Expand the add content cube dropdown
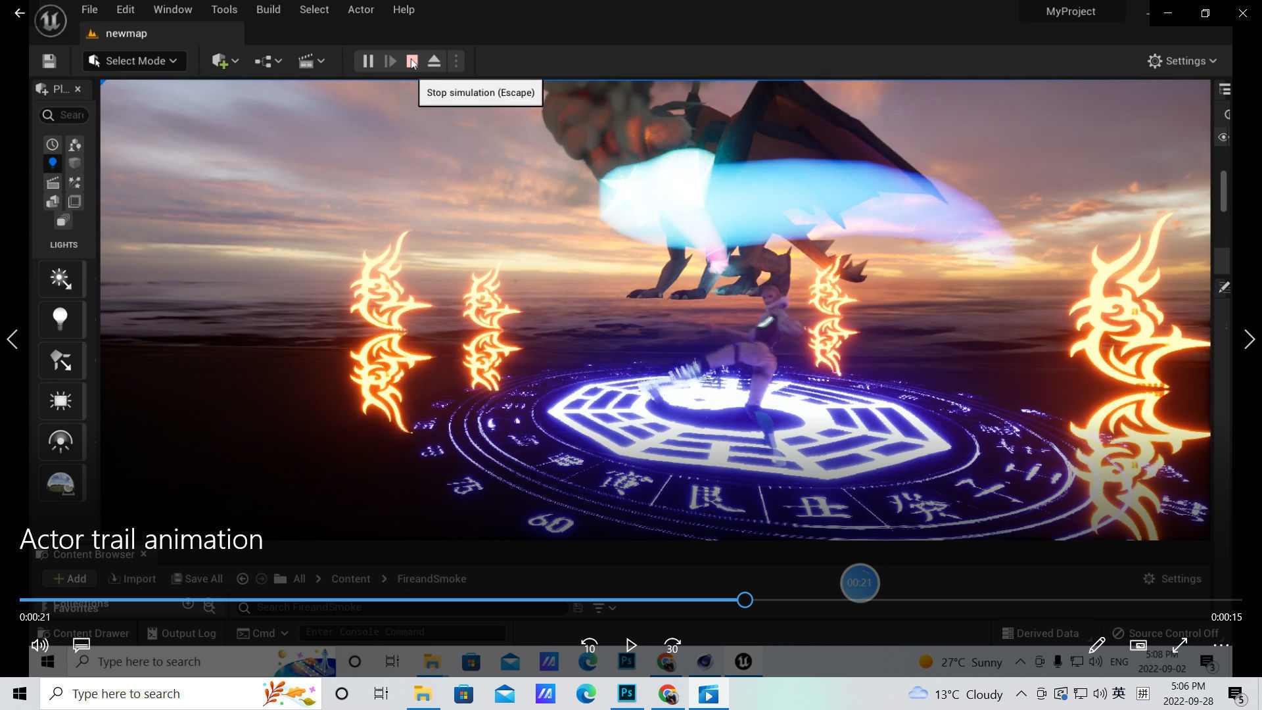This screenshot has width=1262, height=710. coord(225,61)
